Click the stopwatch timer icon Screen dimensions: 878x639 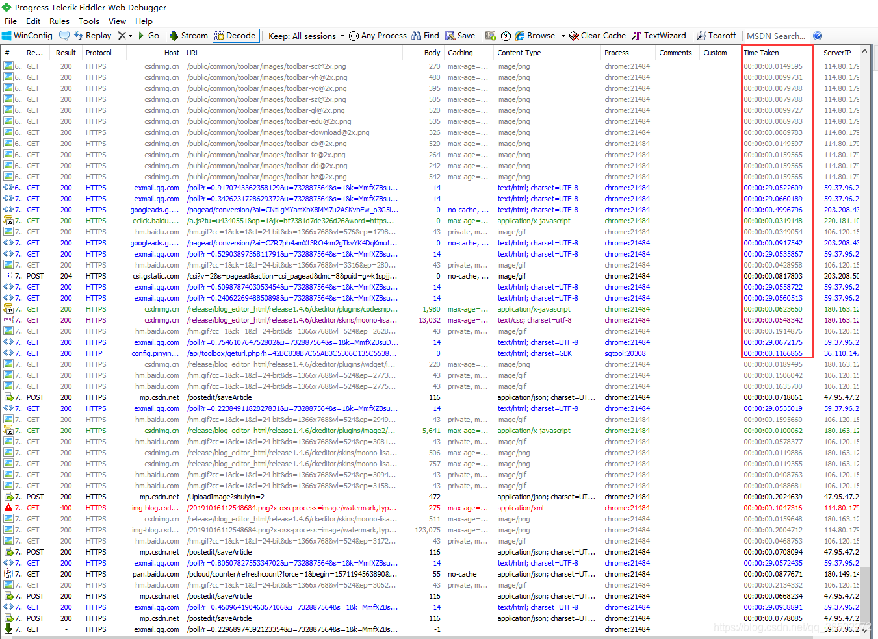(x=506, y=36)
